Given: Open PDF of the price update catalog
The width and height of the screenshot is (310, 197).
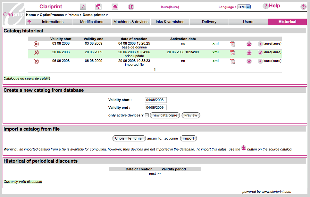Looking at the screenshot, I should click(x=232, y=53).
